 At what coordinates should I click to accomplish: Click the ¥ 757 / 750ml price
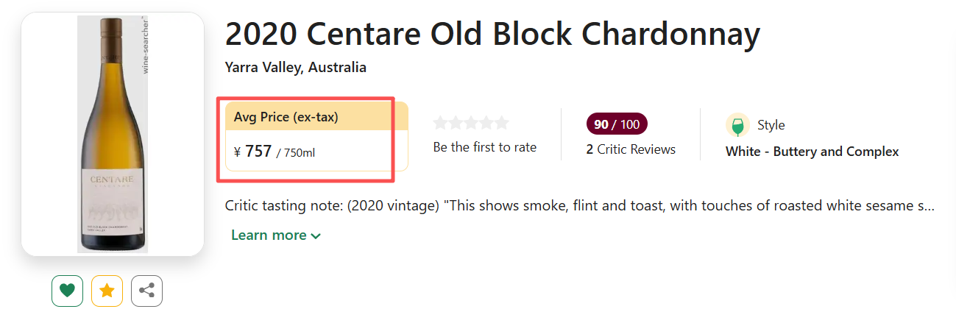pos(275,152)
